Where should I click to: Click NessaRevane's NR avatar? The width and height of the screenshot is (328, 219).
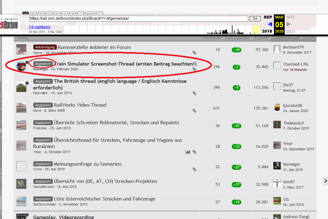point(21,184)
